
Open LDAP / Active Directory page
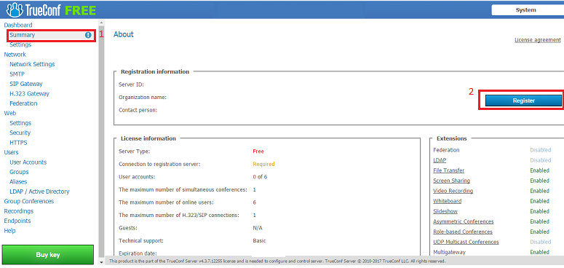click(x=39, y=192)
